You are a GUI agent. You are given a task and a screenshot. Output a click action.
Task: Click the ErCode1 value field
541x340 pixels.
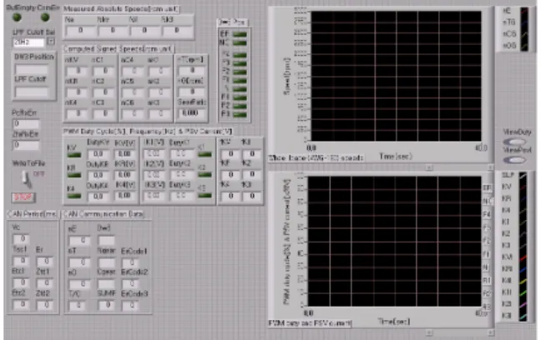coord(131,262)
